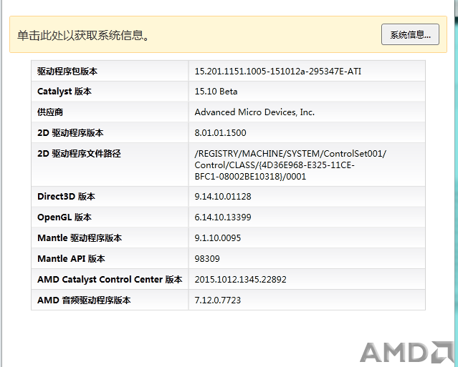458x367 pixels.
Task: Select the value 7.12.0.7723
Action: tap(218, 300)
